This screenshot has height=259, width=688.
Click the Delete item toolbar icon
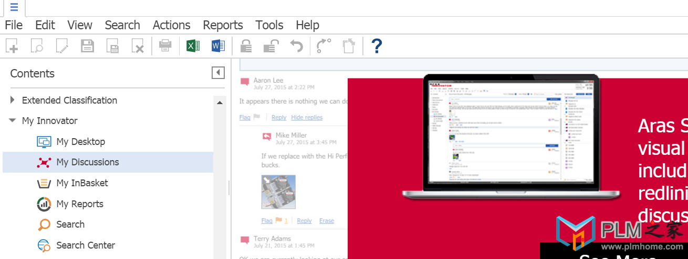pos(138,46)
